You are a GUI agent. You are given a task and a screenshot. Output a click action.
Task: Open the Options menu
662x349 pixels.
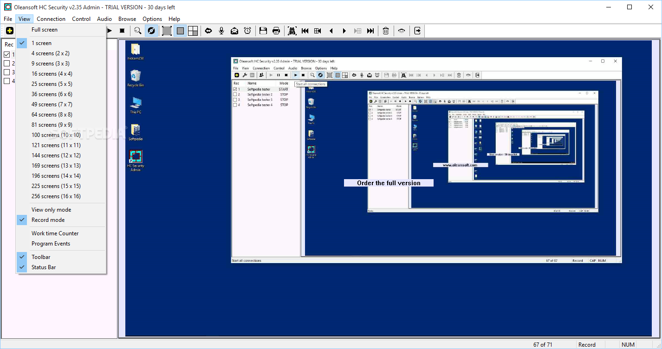tap(152, 19)
